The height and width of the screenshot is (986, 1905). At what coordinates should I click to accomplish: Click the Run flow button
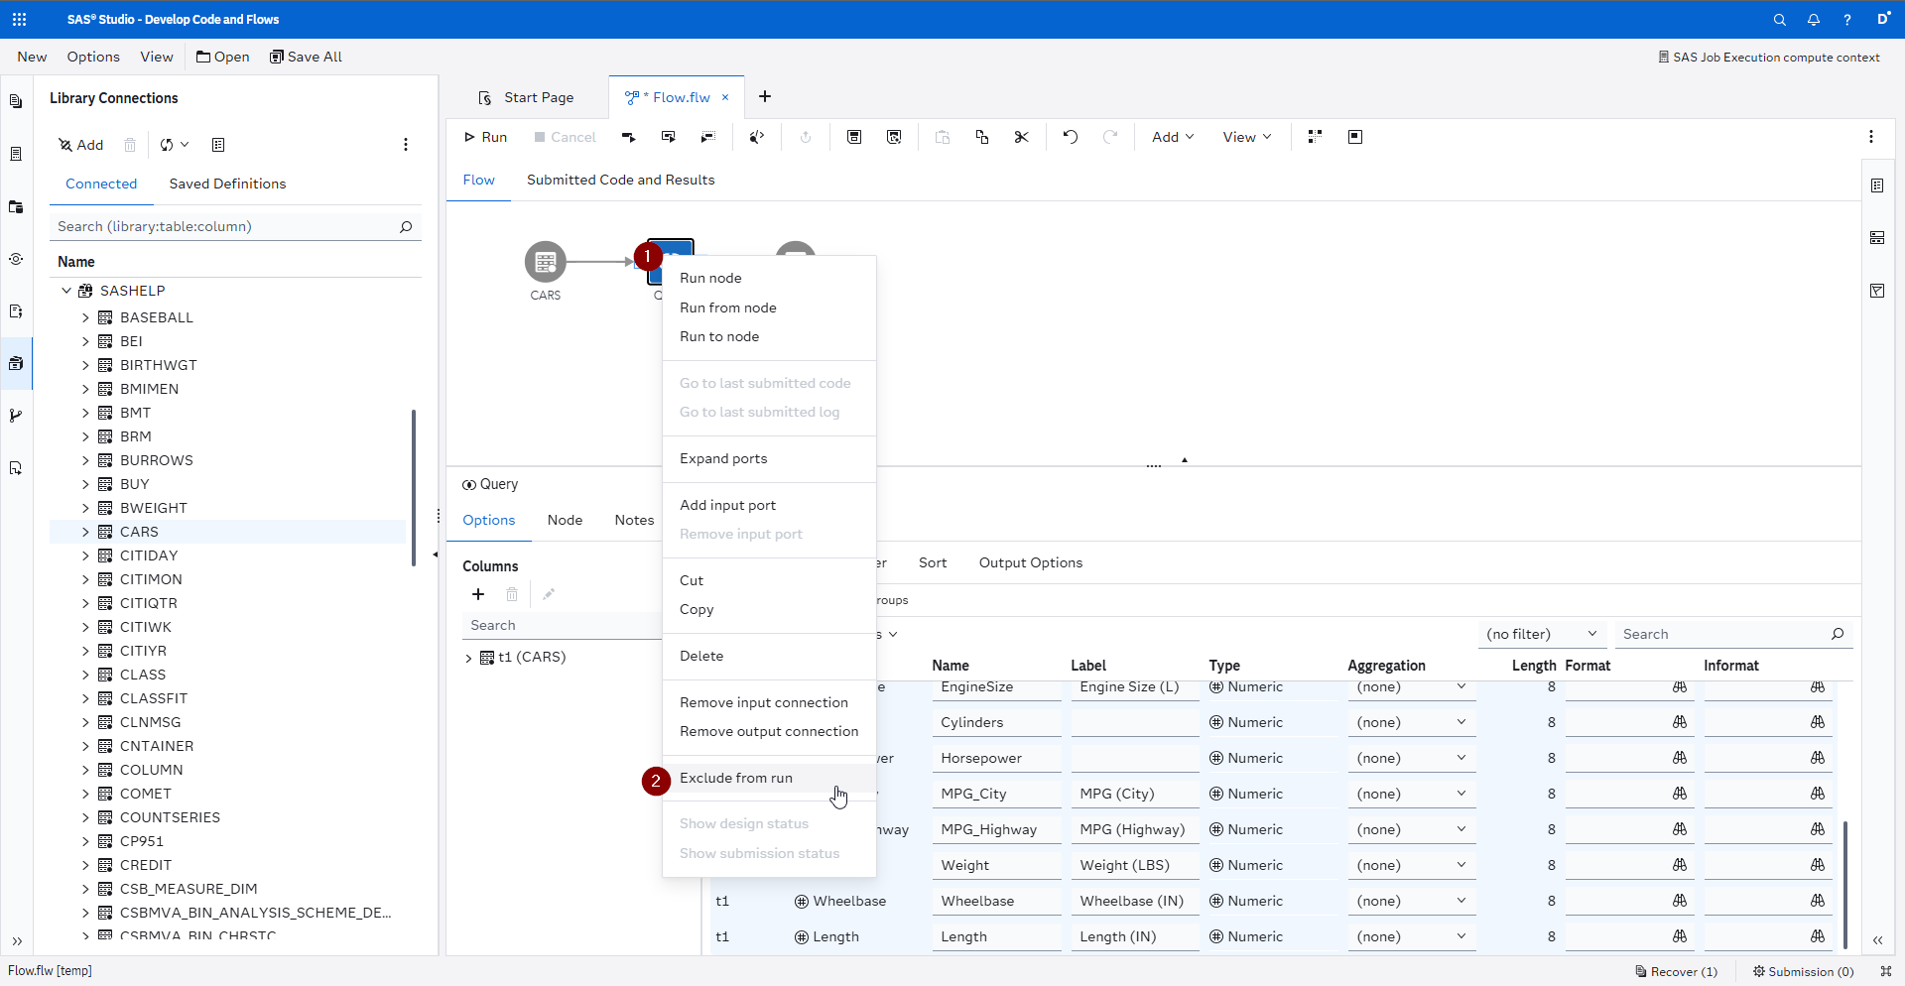coord(485,137)
